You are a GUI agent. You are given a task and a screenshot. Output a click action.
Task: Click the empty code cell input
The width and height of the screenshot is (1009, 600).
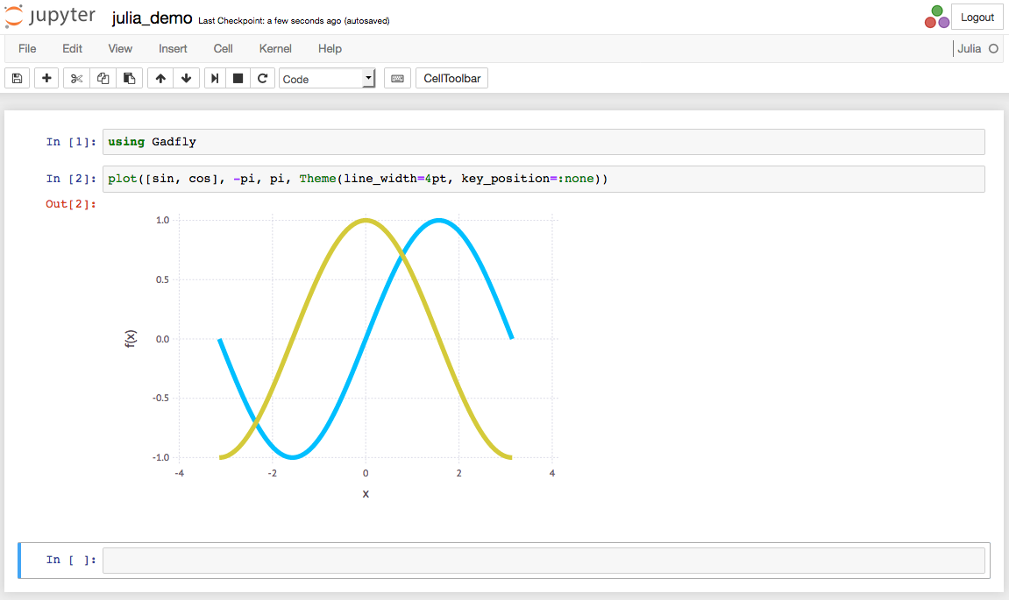544,561
